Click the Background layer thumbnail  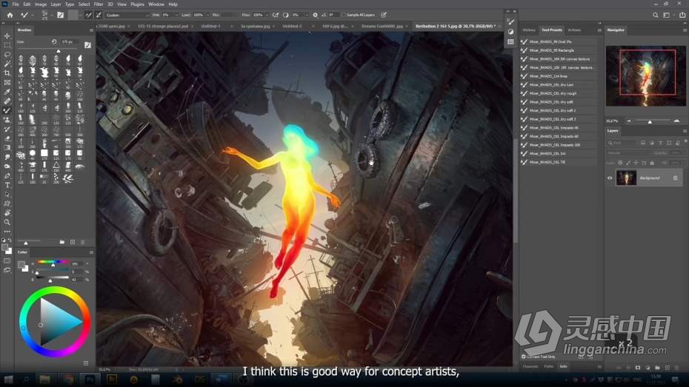[626, 178]
